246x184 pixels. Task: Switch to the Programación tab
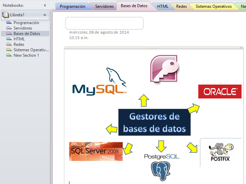[72, 6]
